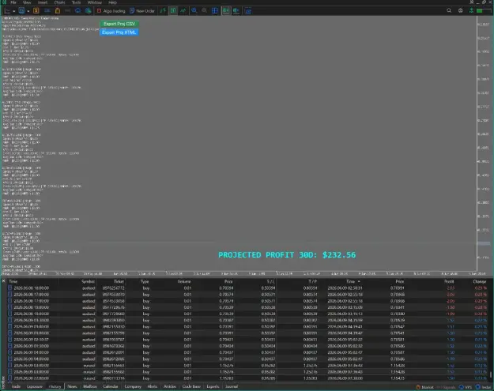Switch to the Trade tab
The width and height of the screenshot is (494, 391).
[16, 386]
